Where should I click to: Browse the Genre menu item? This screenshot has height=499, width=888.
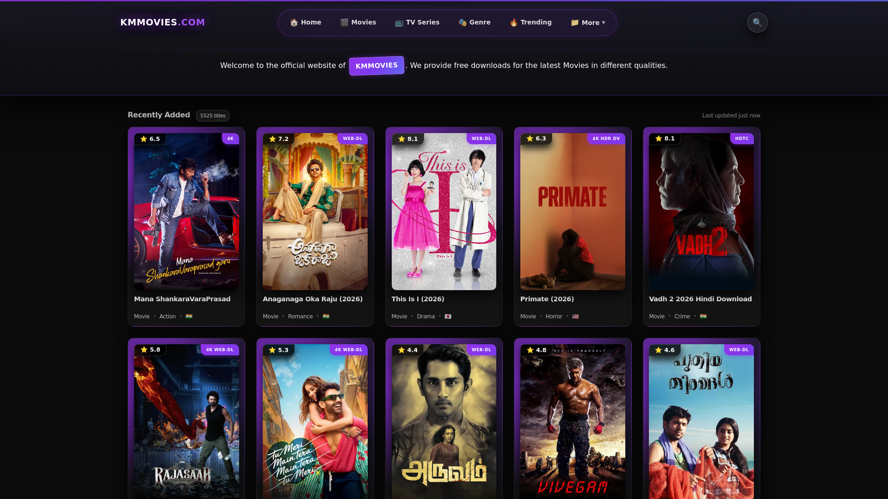pyautogui.click(x=474, y=22)
